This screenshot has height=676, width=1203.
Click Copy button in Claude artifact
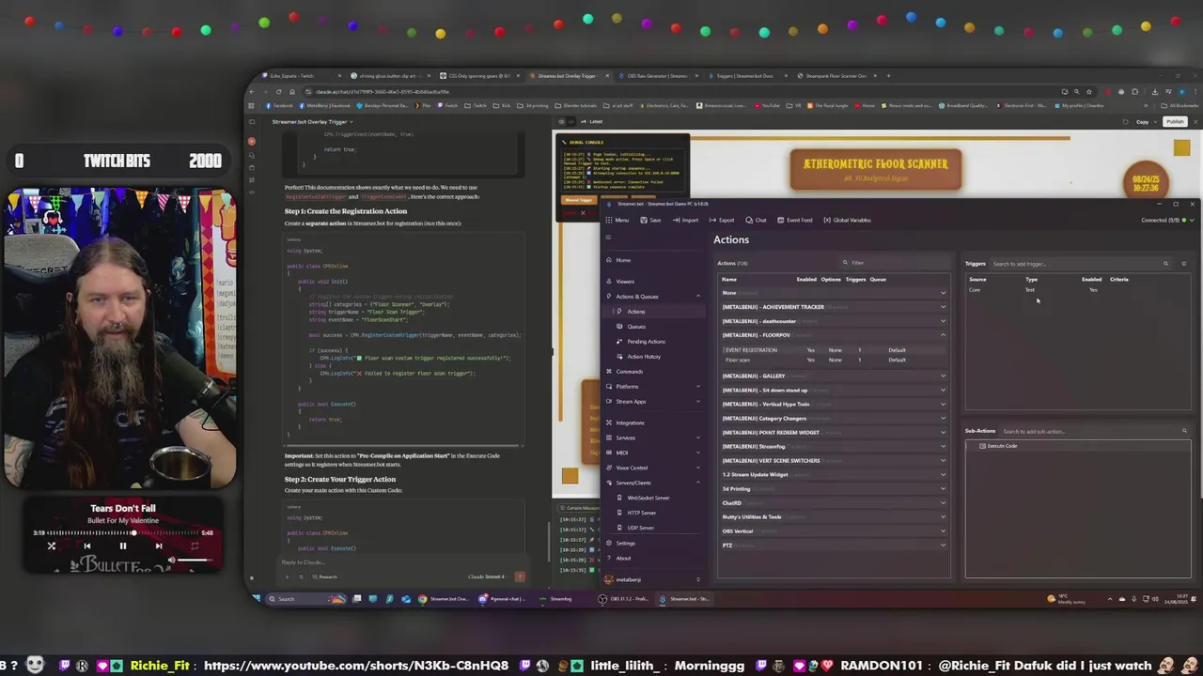(x=1142, y=122)
